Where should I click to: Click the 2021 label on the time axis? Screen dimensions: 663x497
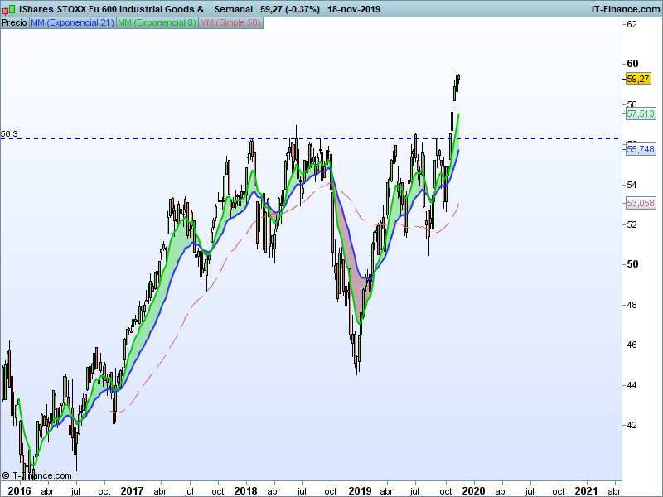click(x=587, y=490)
